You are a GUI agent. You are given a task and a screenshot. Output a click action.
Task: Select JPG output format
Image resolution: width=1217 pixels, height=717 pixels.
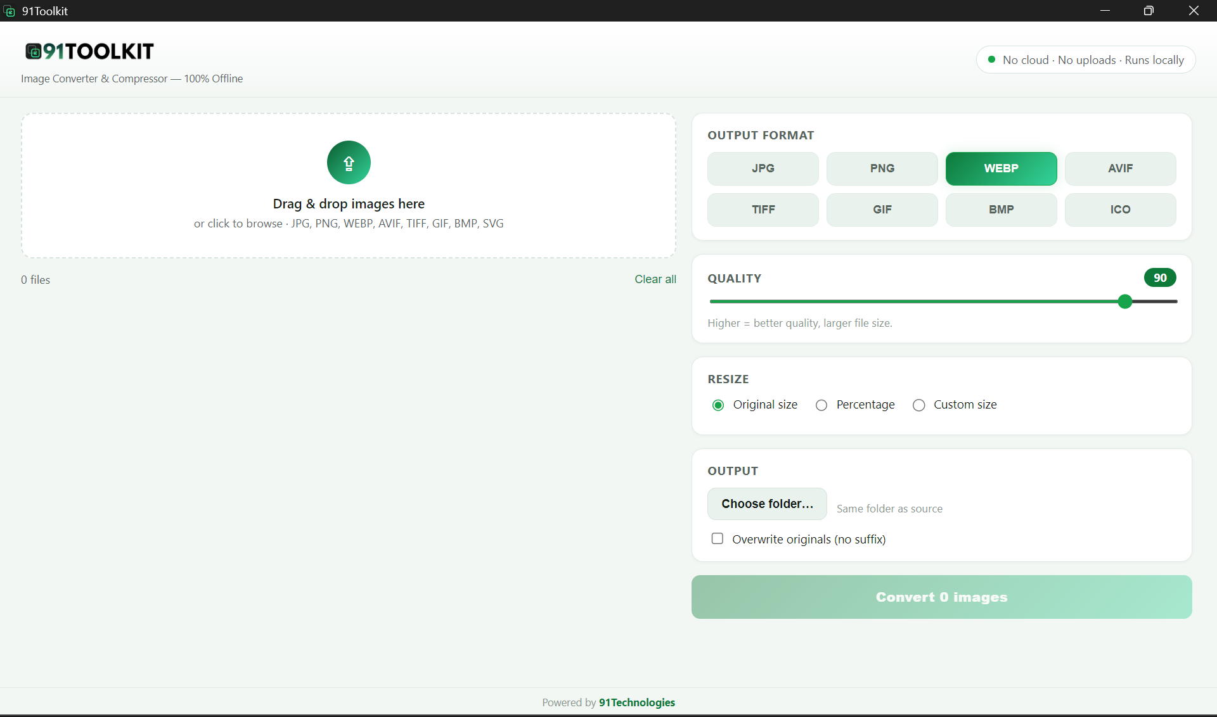[763, 168]
